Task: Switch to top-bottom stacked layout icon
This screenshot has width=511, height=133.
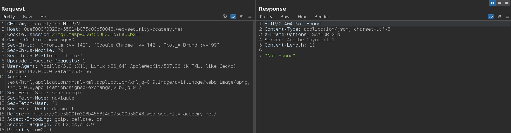Action: pos(500,3)
